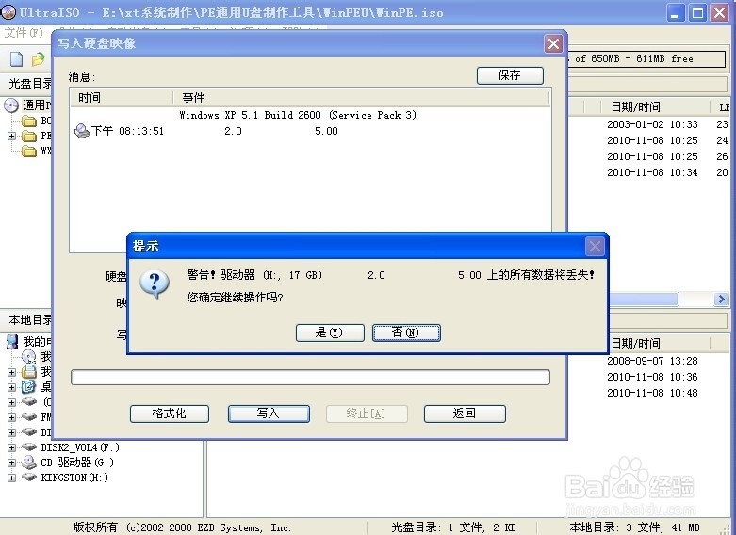Screen dimensions: 736x535
Task: Select the BO folder icon in disc tree
Action: 29,122
